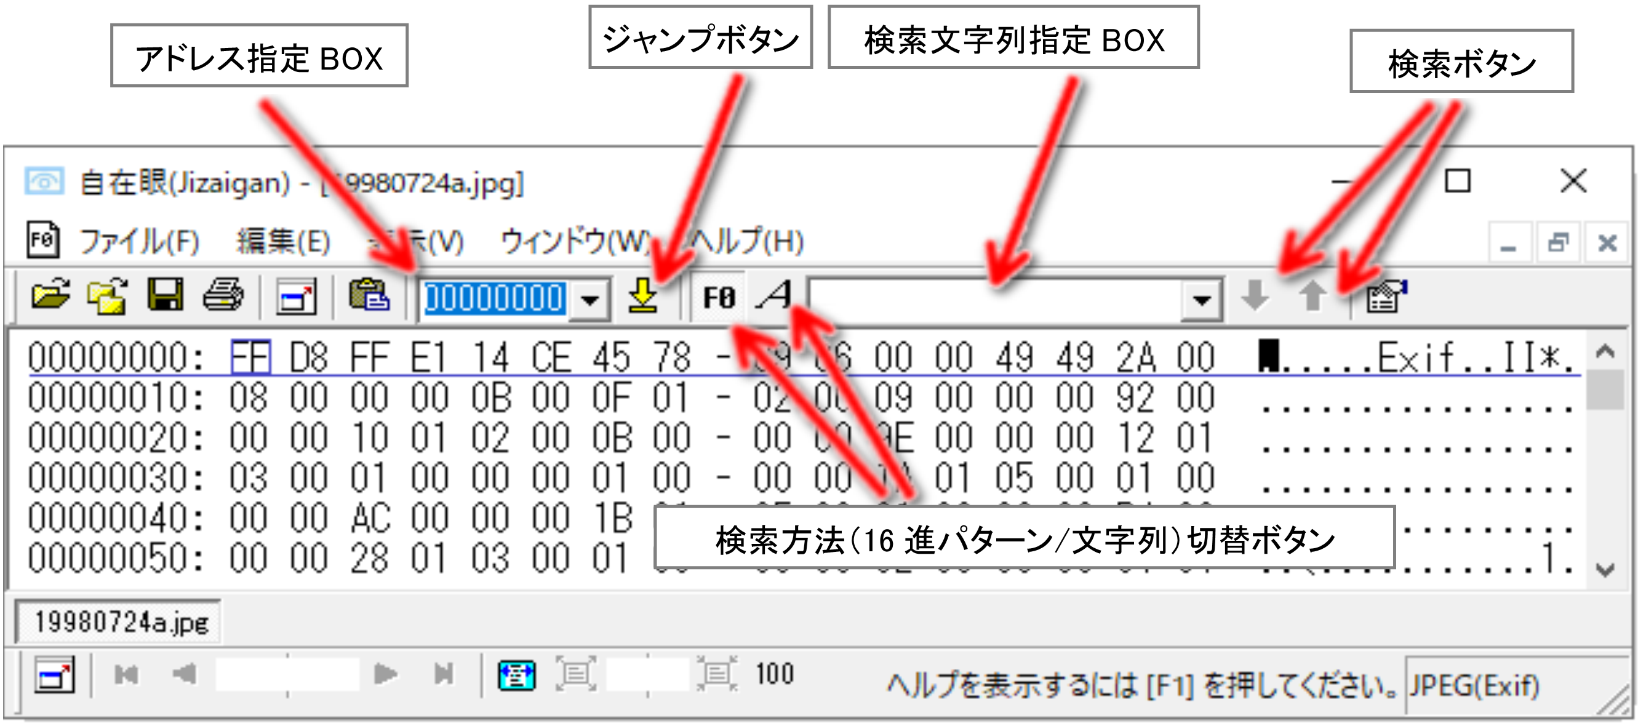Click the yellow jump-to-address button
Viewport: 1638px width, 726px height.
coord(643,297)
